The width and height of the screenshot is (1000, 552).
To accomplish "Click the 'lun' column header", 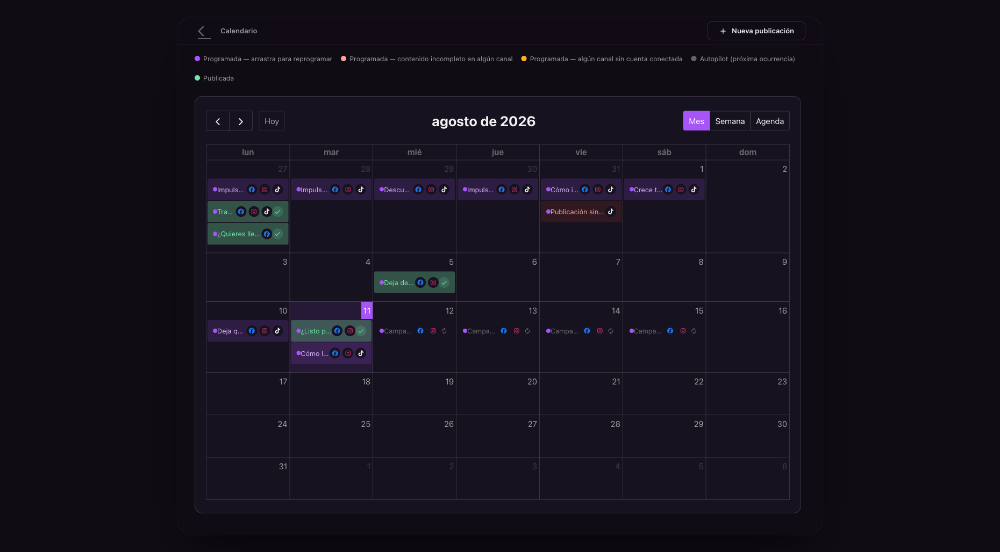I will pyautogui.click(x=248, y=152).
